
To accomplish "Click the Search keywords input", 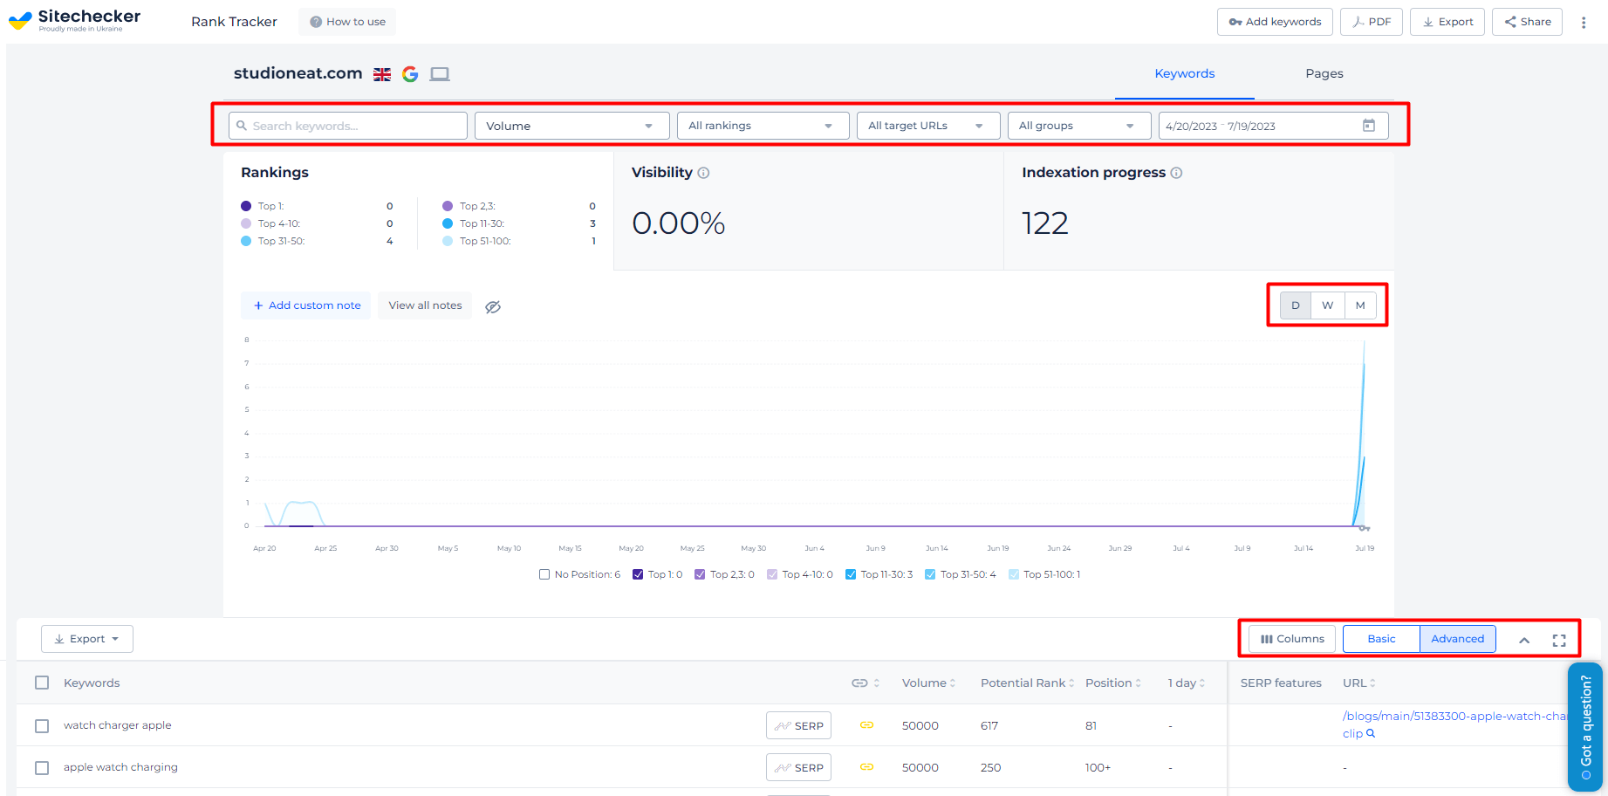I will point(348,126).
